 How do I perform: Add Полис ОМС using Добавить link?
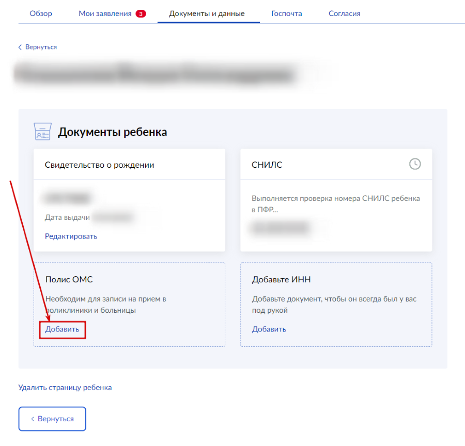62,329
